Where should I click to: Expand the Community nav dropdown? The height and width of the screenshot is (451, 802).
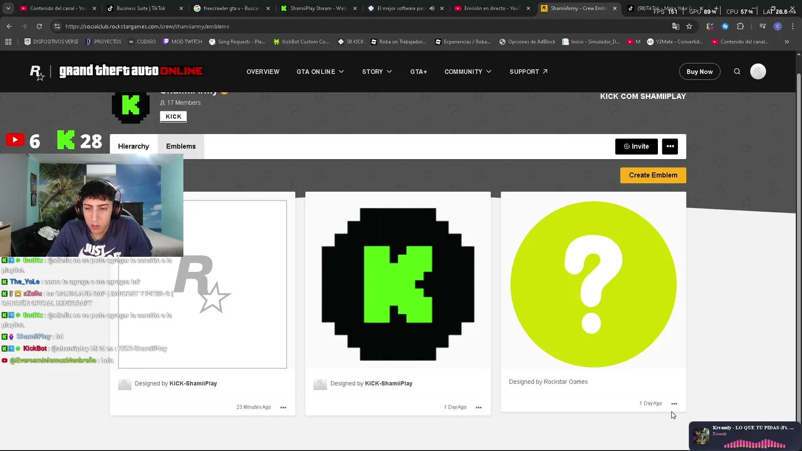coord(468,71)
